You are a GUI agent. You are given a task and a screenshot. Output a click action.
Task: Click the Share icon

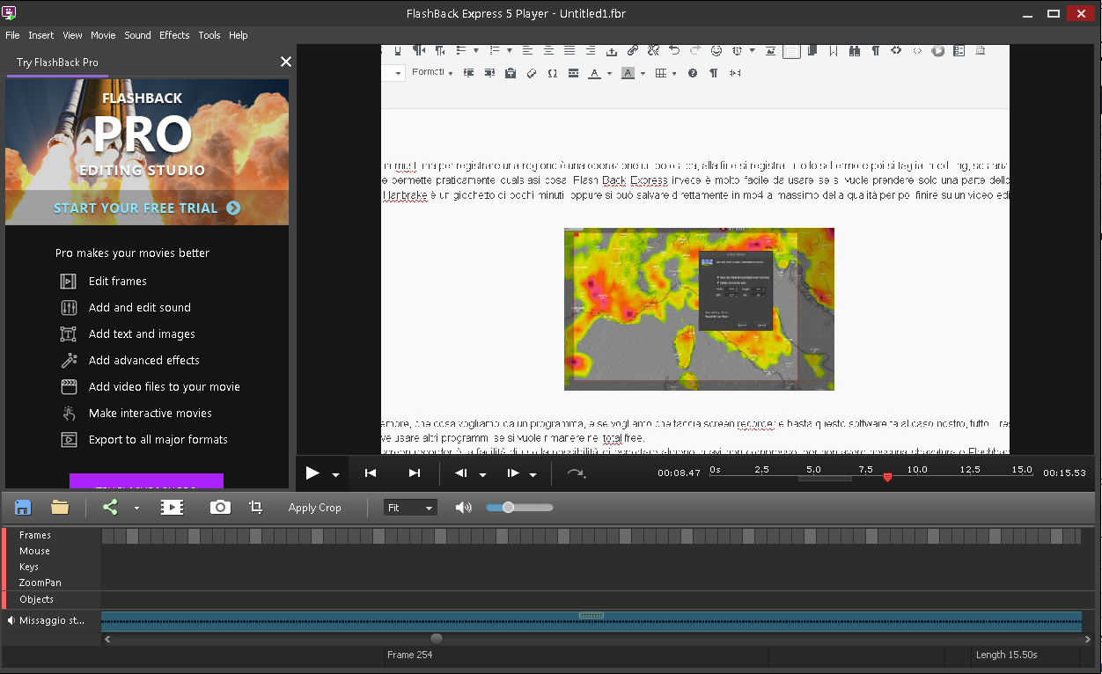click(x=110, y=508)
